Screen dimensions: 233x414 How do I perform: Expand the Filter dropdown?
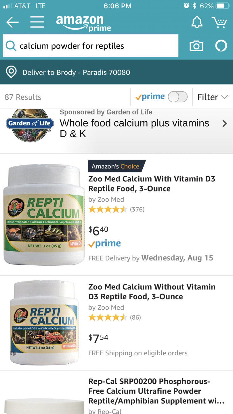click(x=213, y=97)
